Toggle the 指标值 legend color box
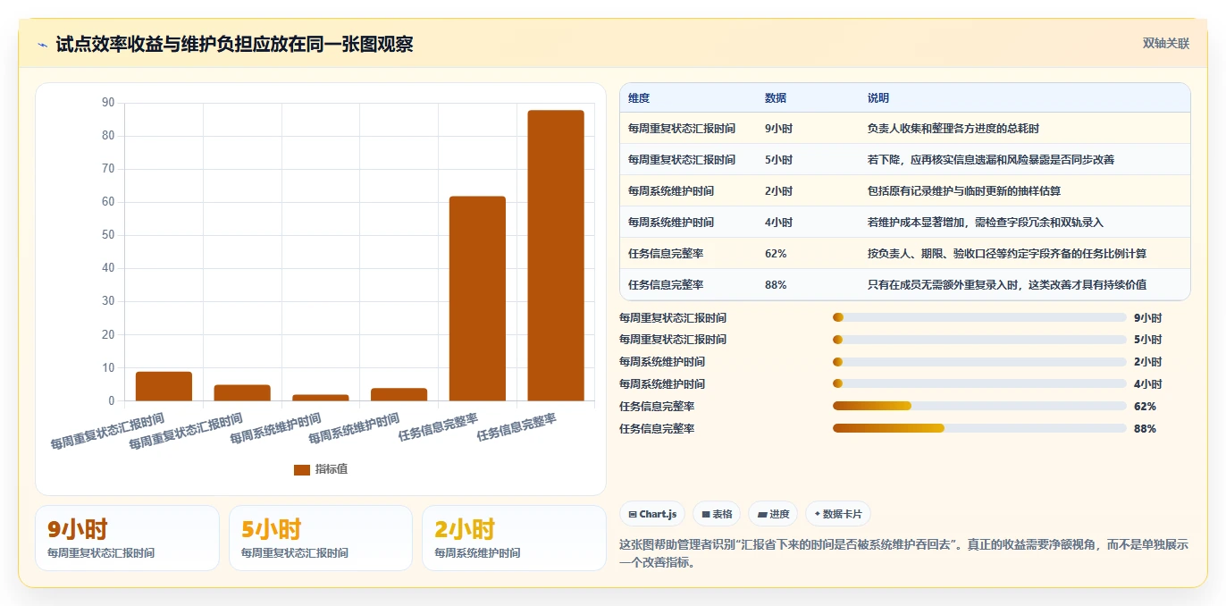The image size is (1226, 606). pyautogui.click(x=302, y=469)
